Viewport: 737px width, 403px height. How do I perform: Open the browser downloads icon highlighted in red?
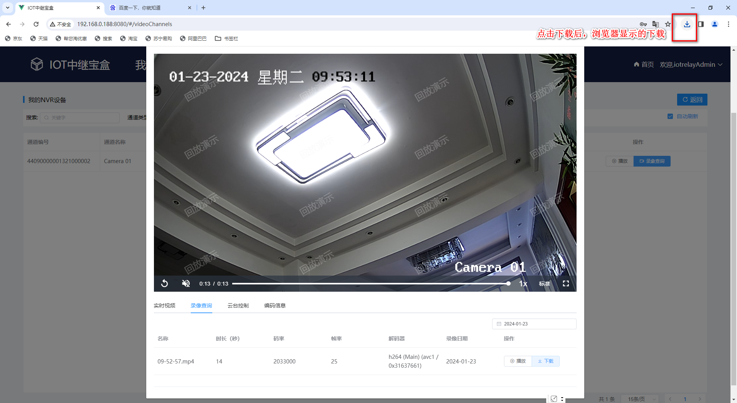coord(687,24)
